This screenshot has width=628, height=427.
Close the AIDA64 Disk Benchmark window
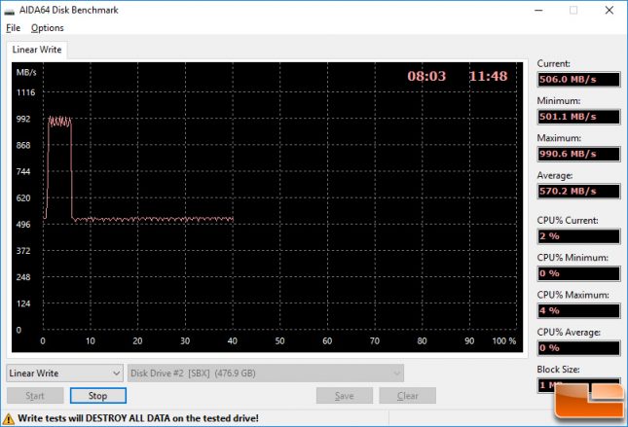[x=610, y=11]
